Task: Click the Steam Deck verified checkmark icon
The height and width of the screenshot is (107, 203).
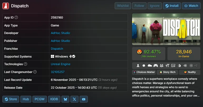Action: pos(74,57)
